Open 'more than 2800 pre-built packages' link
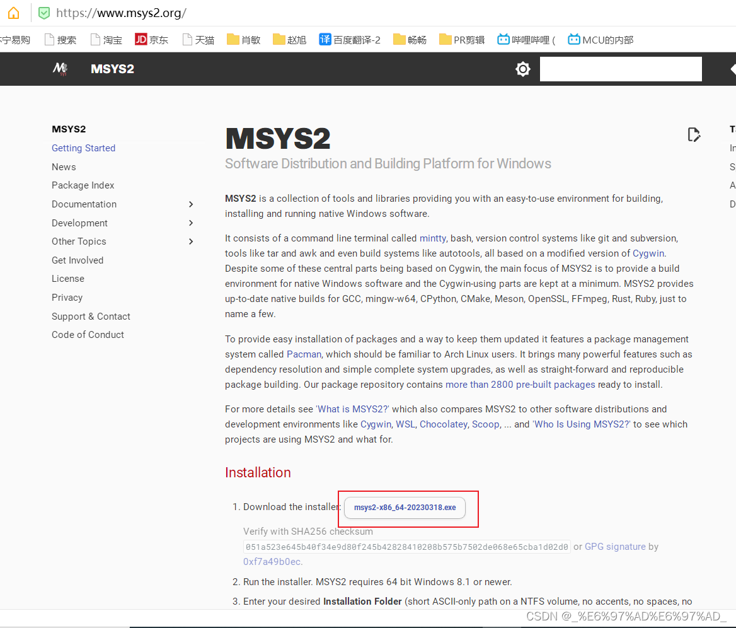This screenshot has width=736, height=628. pyautogui.click(x=520, y=384)
